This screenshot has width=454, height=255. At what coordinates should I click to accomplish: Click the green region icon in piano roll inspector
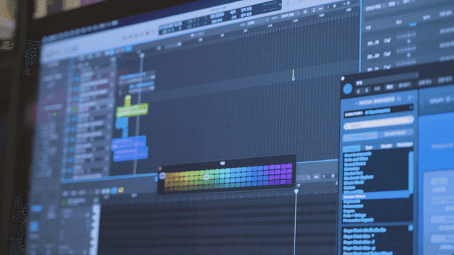pyautogui.click(x=63, y=202)
